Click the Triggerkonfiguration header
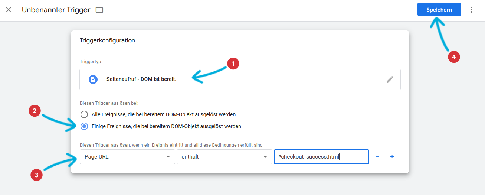The height and width of the screenshot is (195, 485). coord(107,40)
